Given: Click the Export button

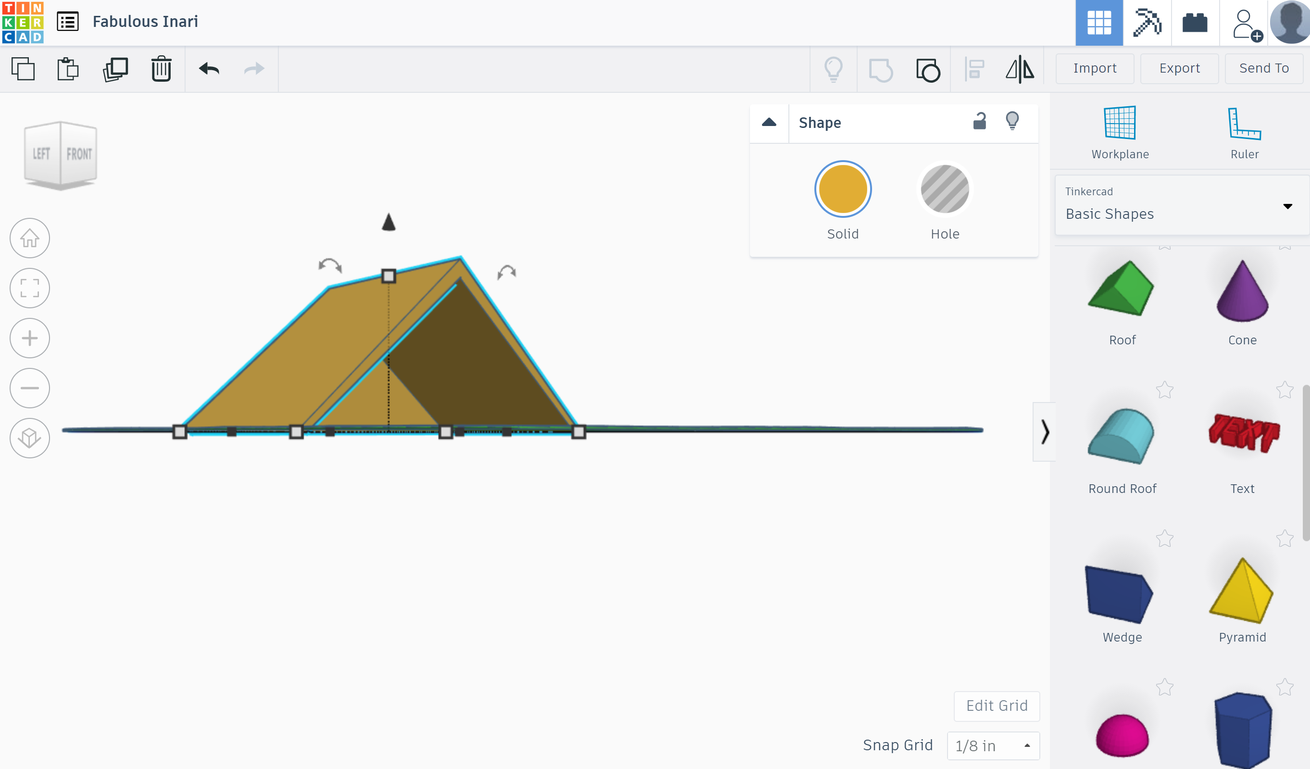Looking at the screenshot, I should coord(1179,68).
